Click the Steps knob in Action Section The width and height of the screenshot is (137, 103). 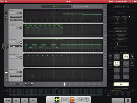110,63
